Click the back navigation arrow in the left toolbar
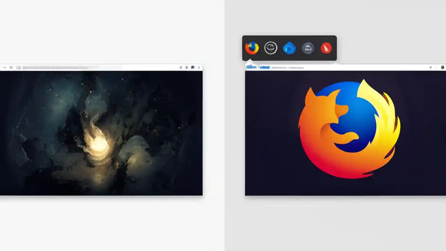Image resolution: width=446 pixels, height=251 pixels. [5, 67]
